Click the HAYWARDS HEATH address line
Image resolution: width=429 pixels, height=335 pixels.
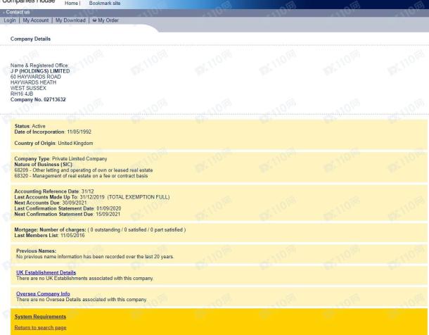[x=33, y=82]
